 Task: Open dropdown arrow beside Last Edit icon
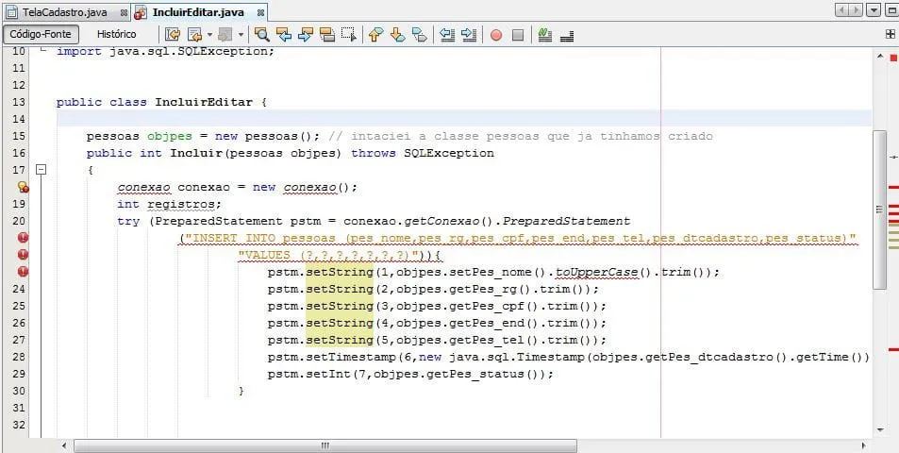(210, 35)
